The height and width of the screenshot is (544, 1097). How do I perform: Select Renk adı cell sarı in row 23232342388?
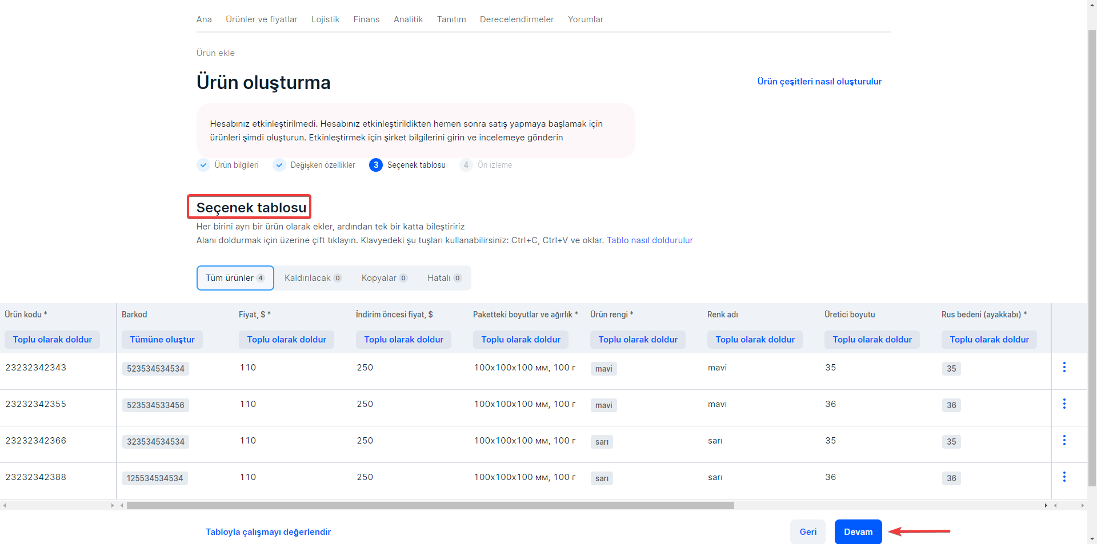point(761,481)
